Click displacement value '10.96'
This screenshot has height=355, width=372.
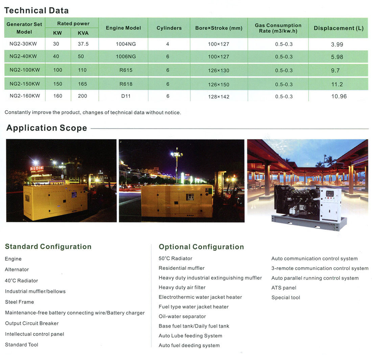(x=339, y=96)
